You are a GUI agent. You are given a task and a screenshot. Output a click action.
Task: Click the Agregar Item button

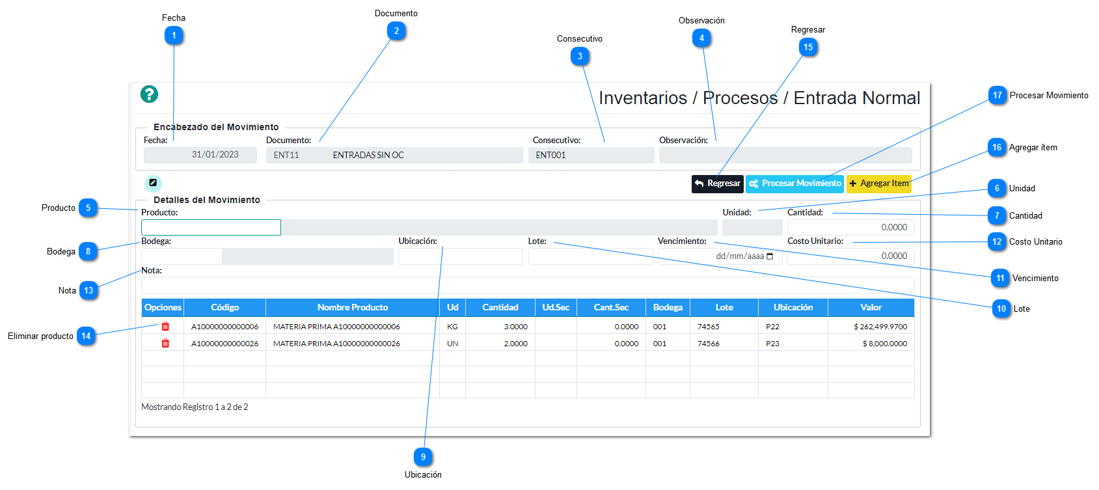[x=879, y=184]
